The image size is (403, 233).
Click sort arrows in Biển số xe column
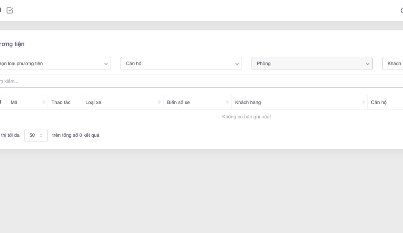click(227, 103)
